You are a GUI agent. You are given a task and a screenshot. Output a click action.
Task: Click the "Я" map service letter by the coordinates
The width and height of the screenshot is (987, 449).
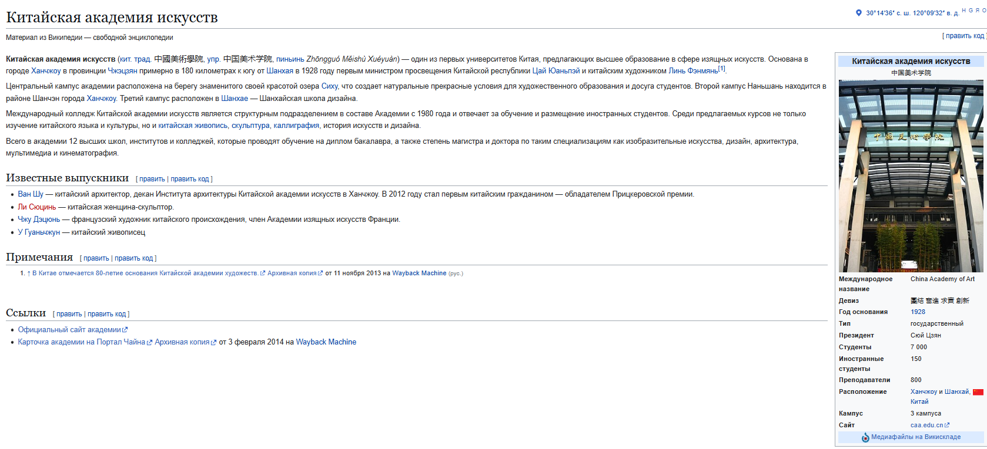pyautogui.click(x=978, y=11)
